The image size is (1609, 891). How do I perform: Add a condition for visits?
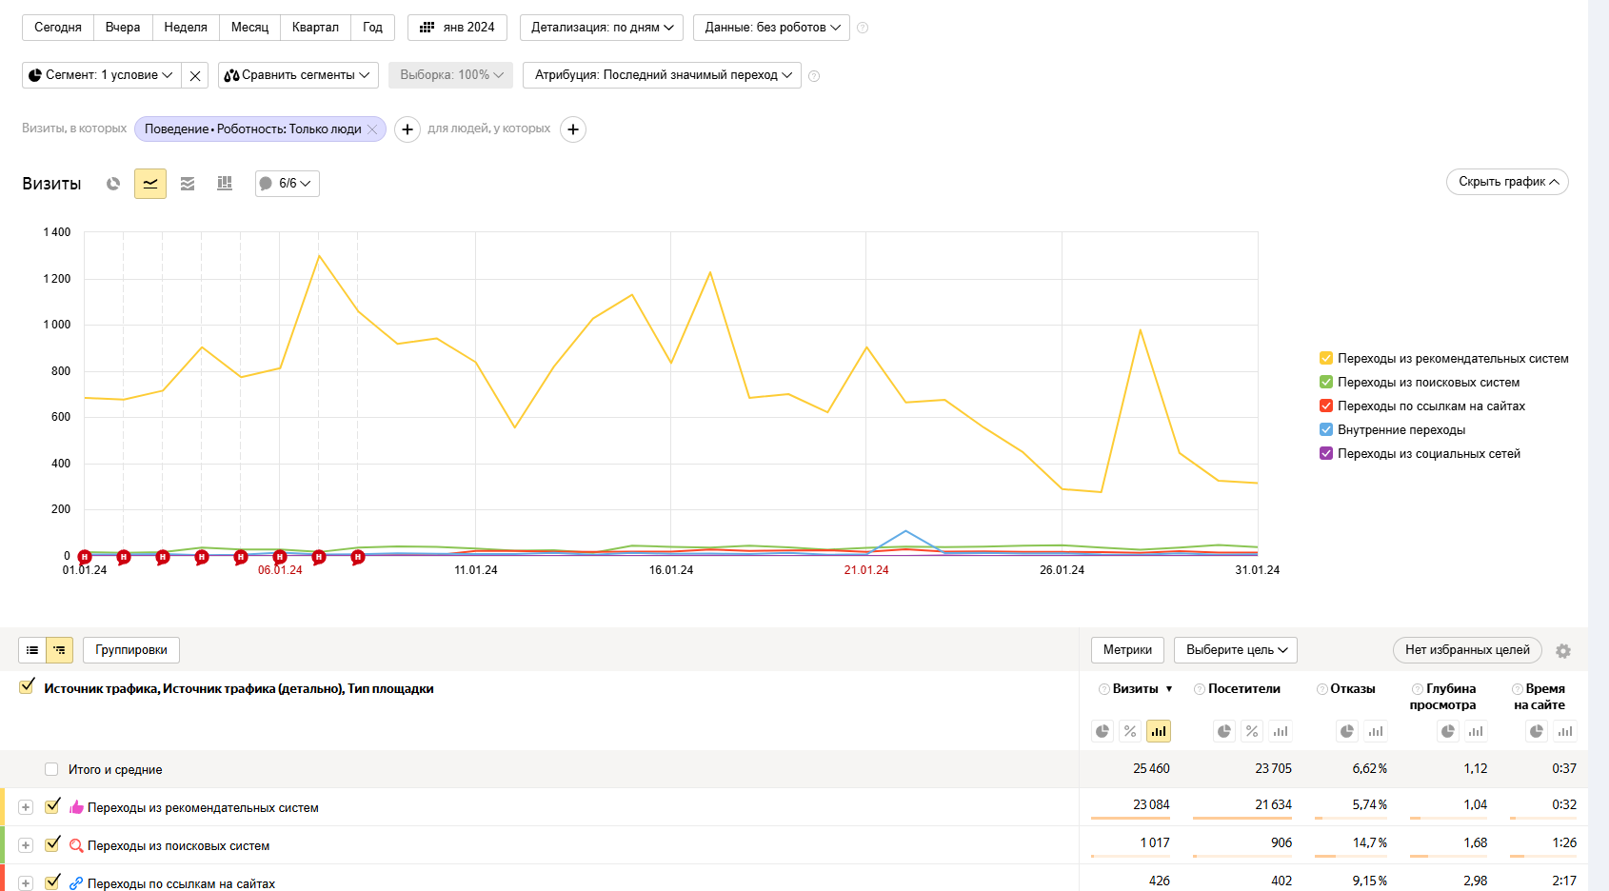pyautogui.click(x=407, y=129)
